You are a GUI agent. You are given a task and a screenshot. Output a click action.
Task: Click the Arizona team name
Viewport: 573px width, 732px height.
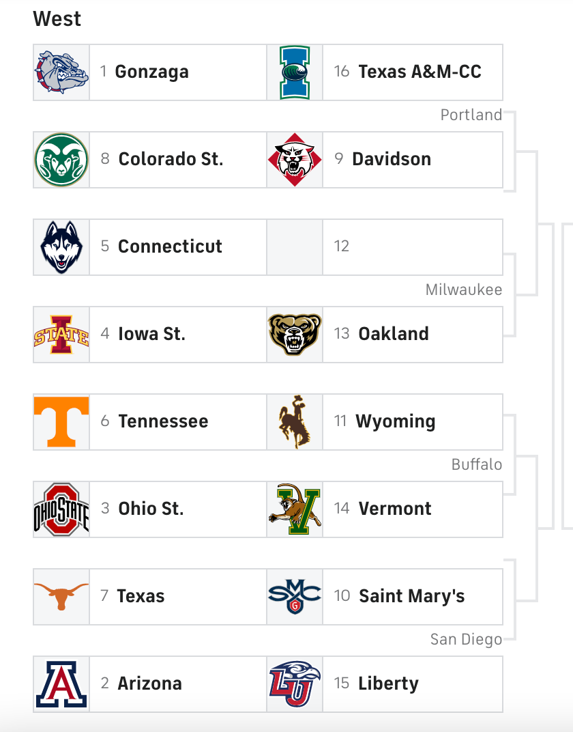pos(149,684)
